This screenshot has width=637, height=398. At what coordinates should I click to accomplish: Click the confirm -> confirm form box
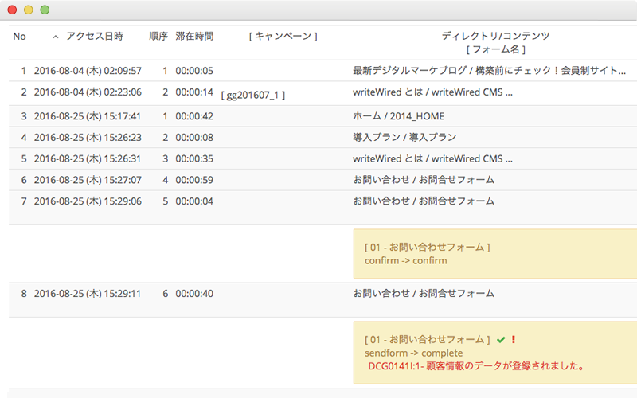pos(495,254)
